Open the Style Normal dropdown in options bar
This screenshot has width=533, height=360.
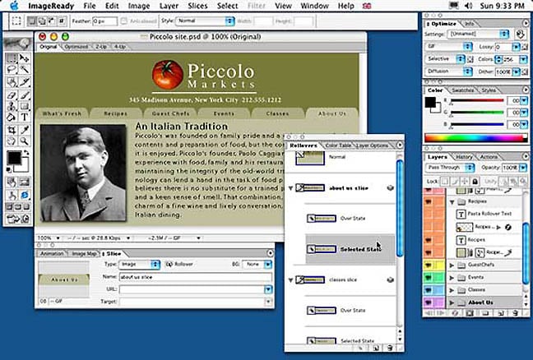pos(205,21)
